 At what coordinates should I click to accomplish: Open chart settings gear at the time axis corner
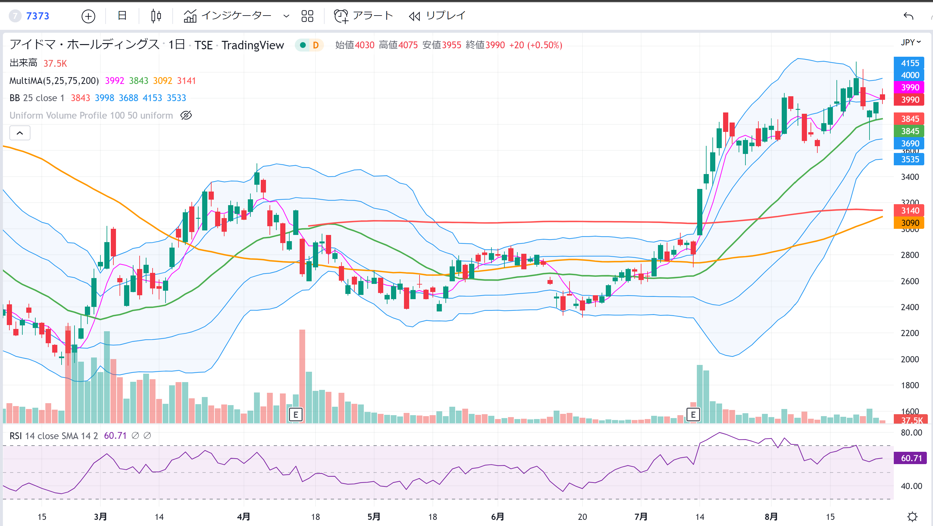pos(912,516)
